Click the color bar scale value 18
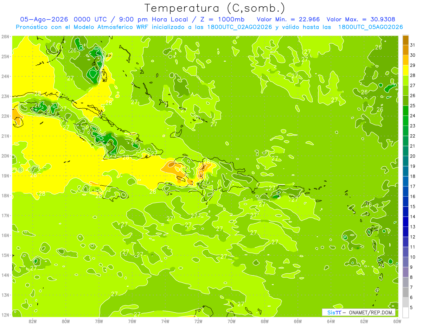The image size is (422, 326). (413, 176)
